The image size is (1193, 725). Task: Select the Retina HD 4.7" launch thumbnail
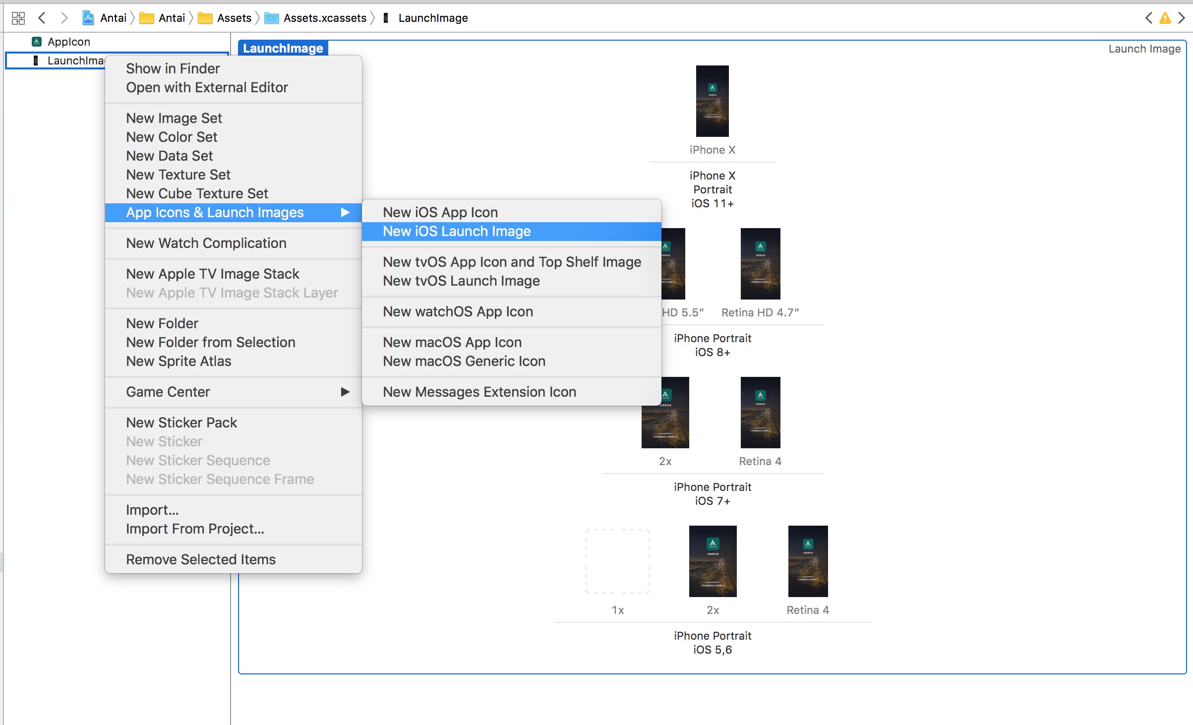(760, 264)
